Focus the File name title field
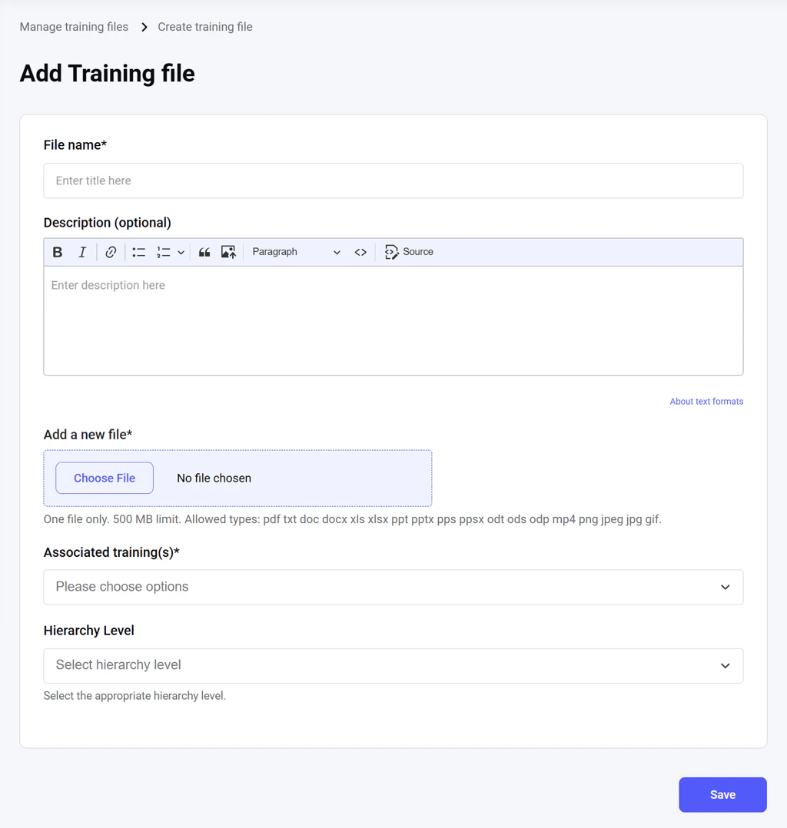The width and height of the screenshot is (787, 828). click(x=393, y=181)
